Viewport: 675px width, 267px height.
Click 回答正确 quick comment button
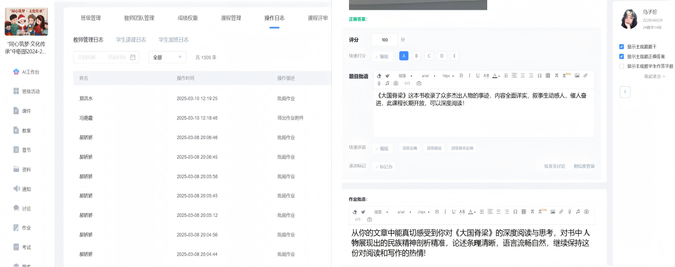(x=409, y=148)
